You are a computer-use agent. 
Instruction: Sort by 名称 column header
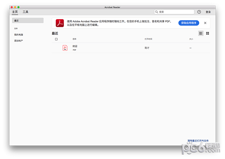(x=74, y=39)
